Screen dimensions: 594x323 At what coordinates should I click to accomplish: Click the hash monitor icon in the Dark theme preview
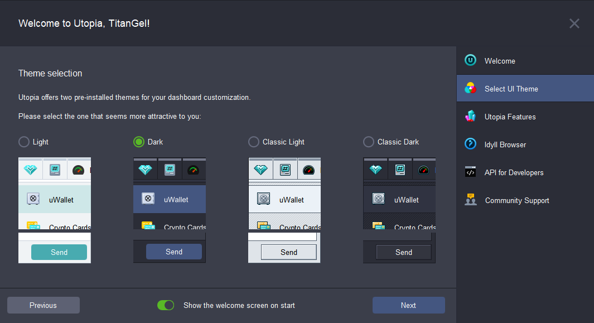170,170
